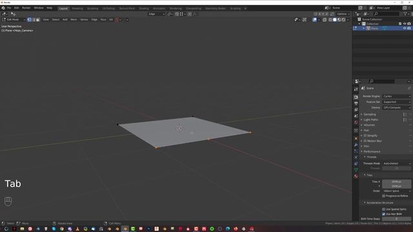The width and height of the screenshot is (413, 232).
Task: Enable Use Spatial Splits checkbox
Action: pyautogui.click(x=383, y=209)
